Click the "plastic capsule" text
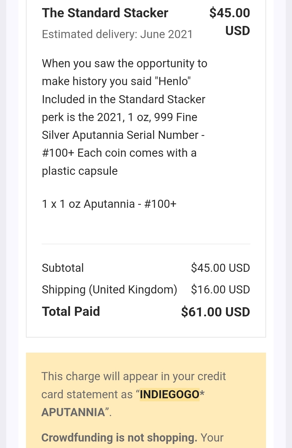The height and width of the screenshot is (448, 292). (80, 171)
